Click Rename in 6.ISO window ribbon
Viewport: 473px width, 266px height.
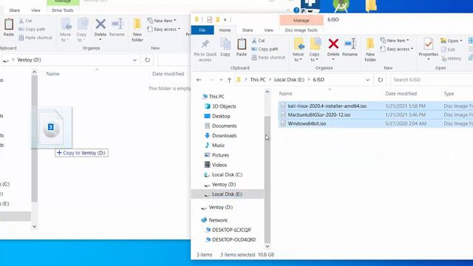(x=350, y=47)
